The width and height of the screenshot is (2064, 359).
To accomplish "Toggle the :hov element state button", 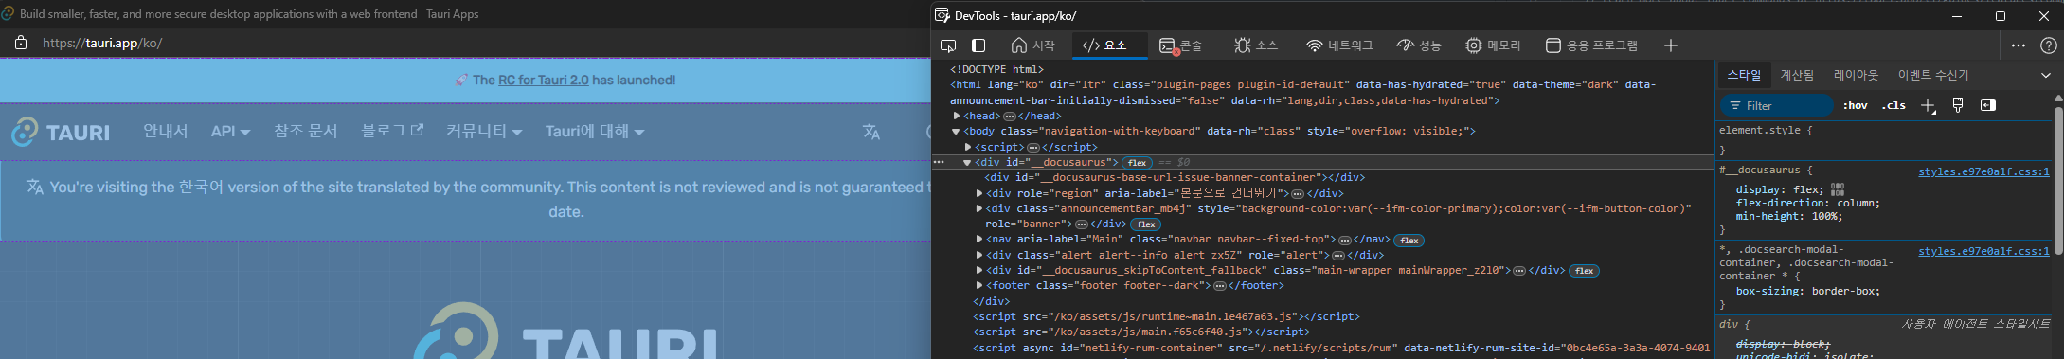I will 1855,105.
